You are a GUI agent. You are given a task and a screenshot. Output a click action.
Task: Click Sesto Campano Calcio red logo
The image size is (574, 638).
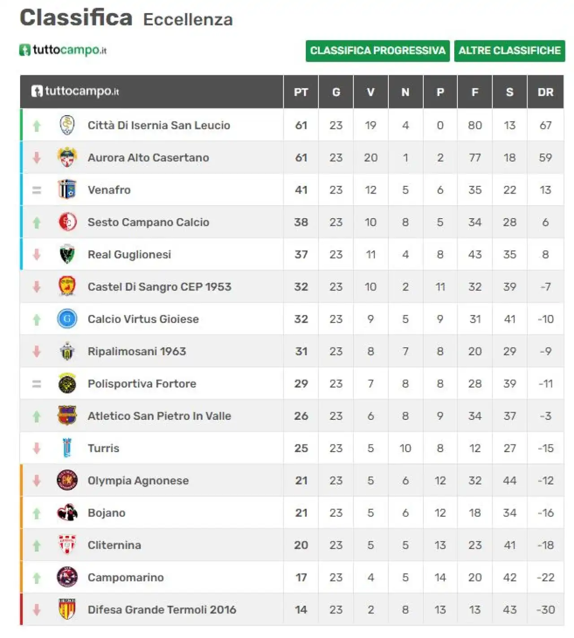pyautogui.click(x=67, y=222)
